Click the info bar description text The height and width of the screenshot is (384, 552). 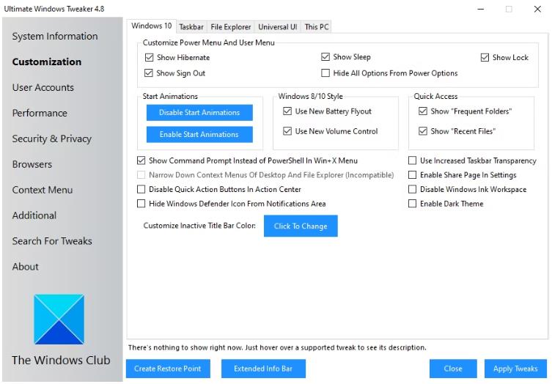click(277, 348)
